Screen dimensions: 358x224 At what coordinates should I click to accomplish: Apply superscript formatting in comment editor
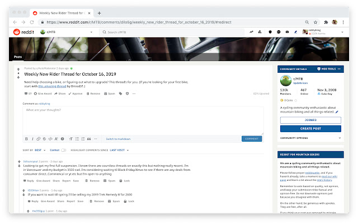(x=56, y=139)
